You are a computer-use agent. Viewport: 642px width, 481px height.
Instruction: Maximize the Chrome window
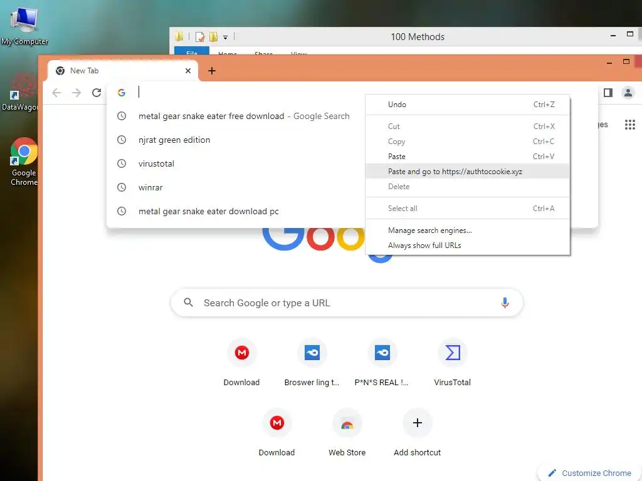tap(626, 62)
